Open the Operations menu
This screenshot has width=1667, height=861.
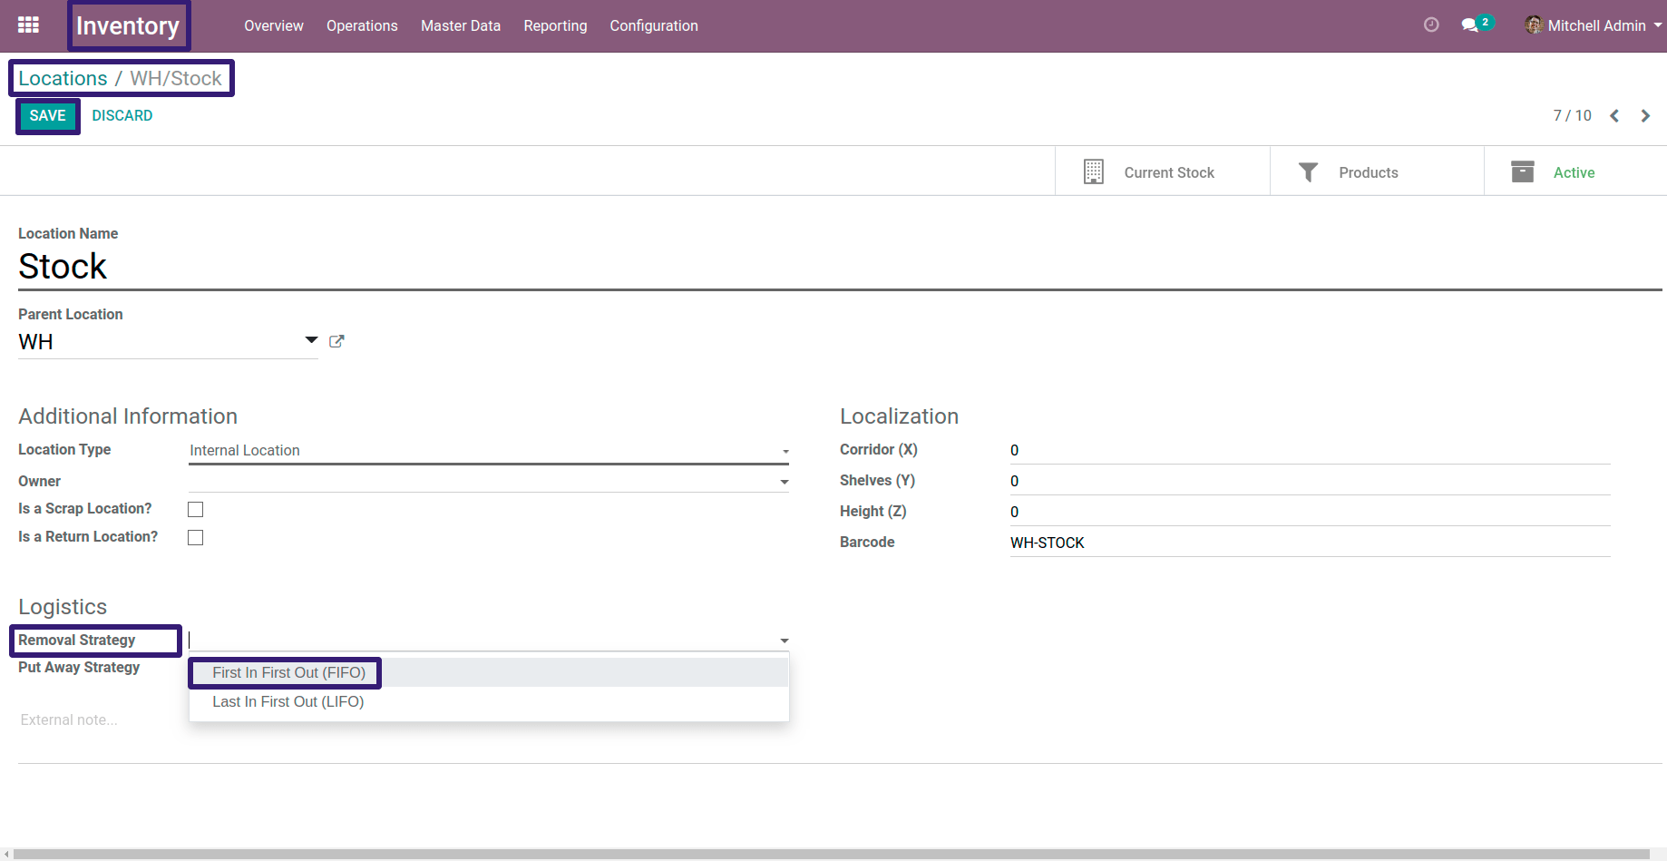pos(362,25)
